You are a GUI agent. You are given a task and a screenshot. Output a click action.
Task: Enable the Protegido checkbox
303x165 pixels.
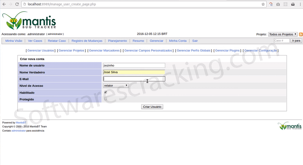pos(106,99)
